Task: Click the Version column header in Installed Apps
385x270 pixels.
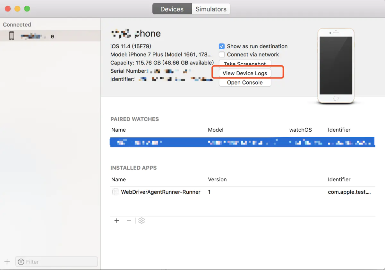Action: point(217,179)
